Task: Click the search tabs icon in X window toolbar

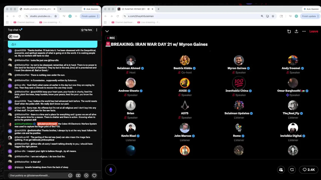Action: point(281,16)
